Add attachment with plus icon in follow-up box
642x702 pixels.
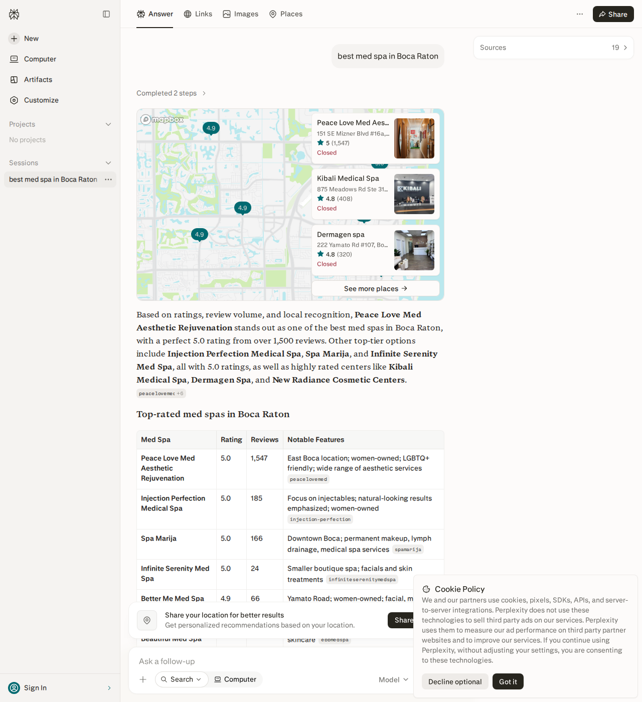(x=143, y=679)
